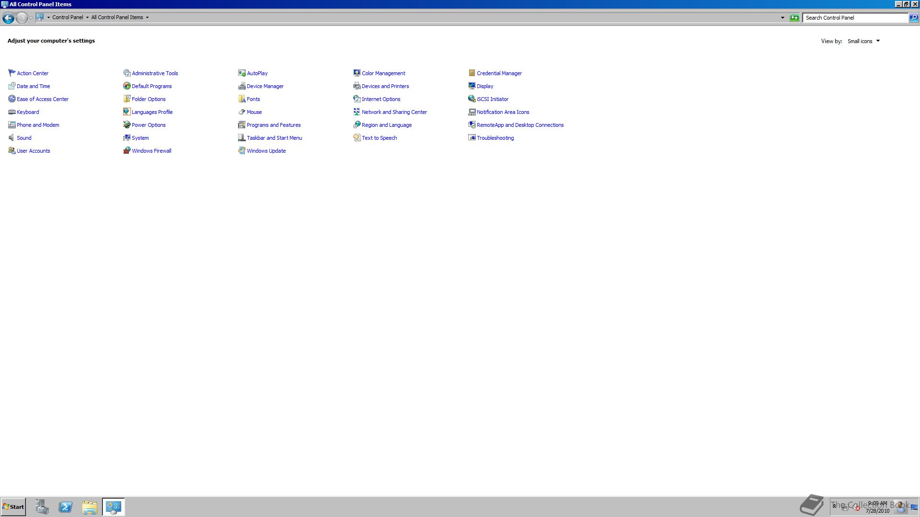Open the iSCSI Initiator globe icon
The image size is (920, 517).
pyautogui.click(x=471, y=99)
